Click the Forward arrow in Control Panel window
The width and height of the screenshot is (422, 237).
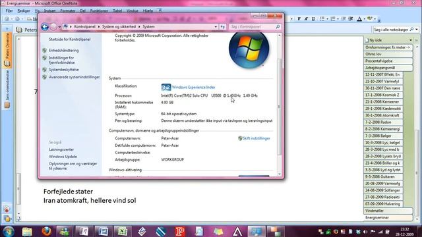53,26
